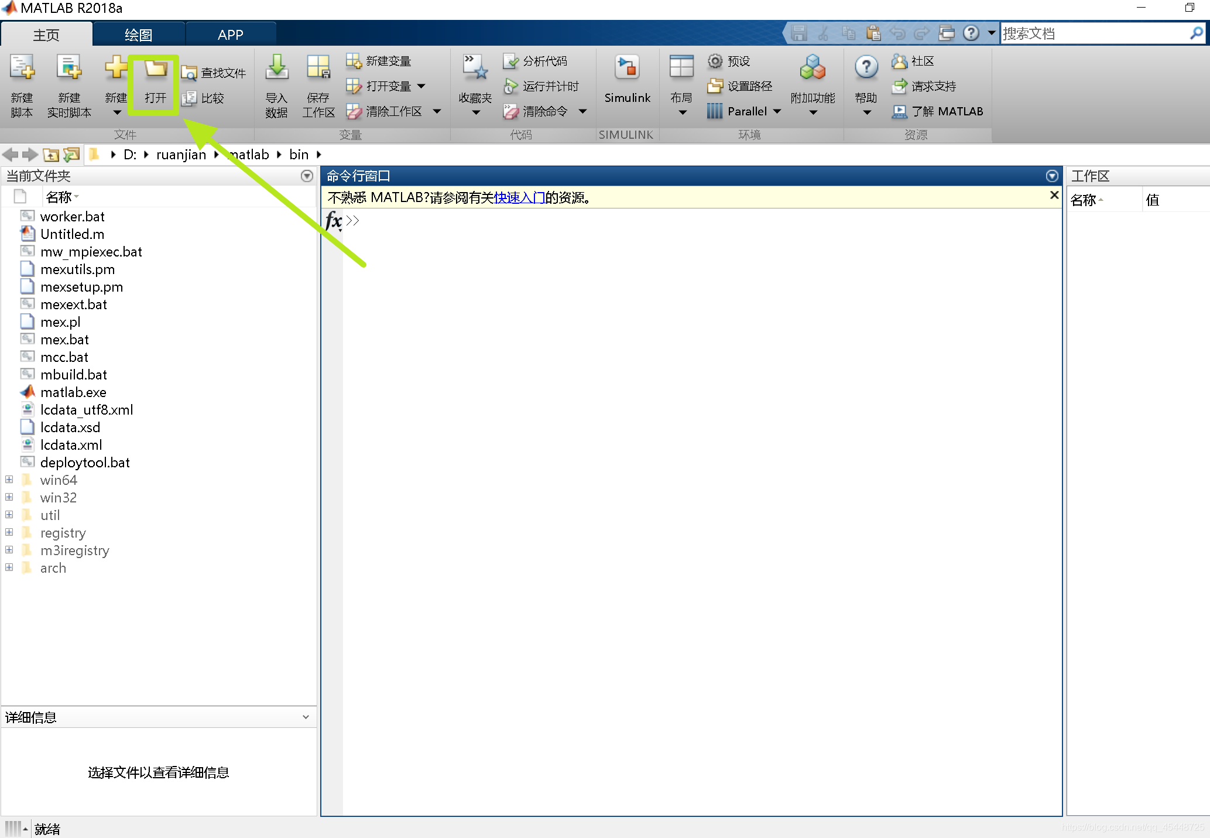The height and width of the screenshot is (838, 1210).
Task: Click the Quick Start (快速入门) link
Action: tap(519, 197)
